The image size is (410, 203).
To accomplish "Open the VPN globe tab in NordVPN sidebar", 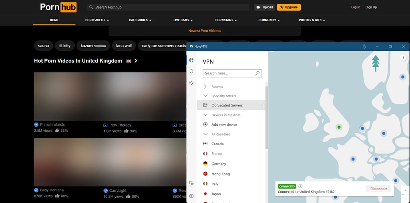I will click(x=191, y=60).
